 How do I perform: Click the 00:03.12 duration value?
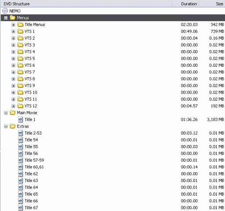189,133
